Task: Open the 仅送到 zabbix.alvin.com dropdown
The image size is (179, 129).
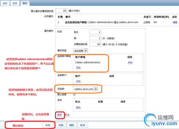Action: point(85,89)
